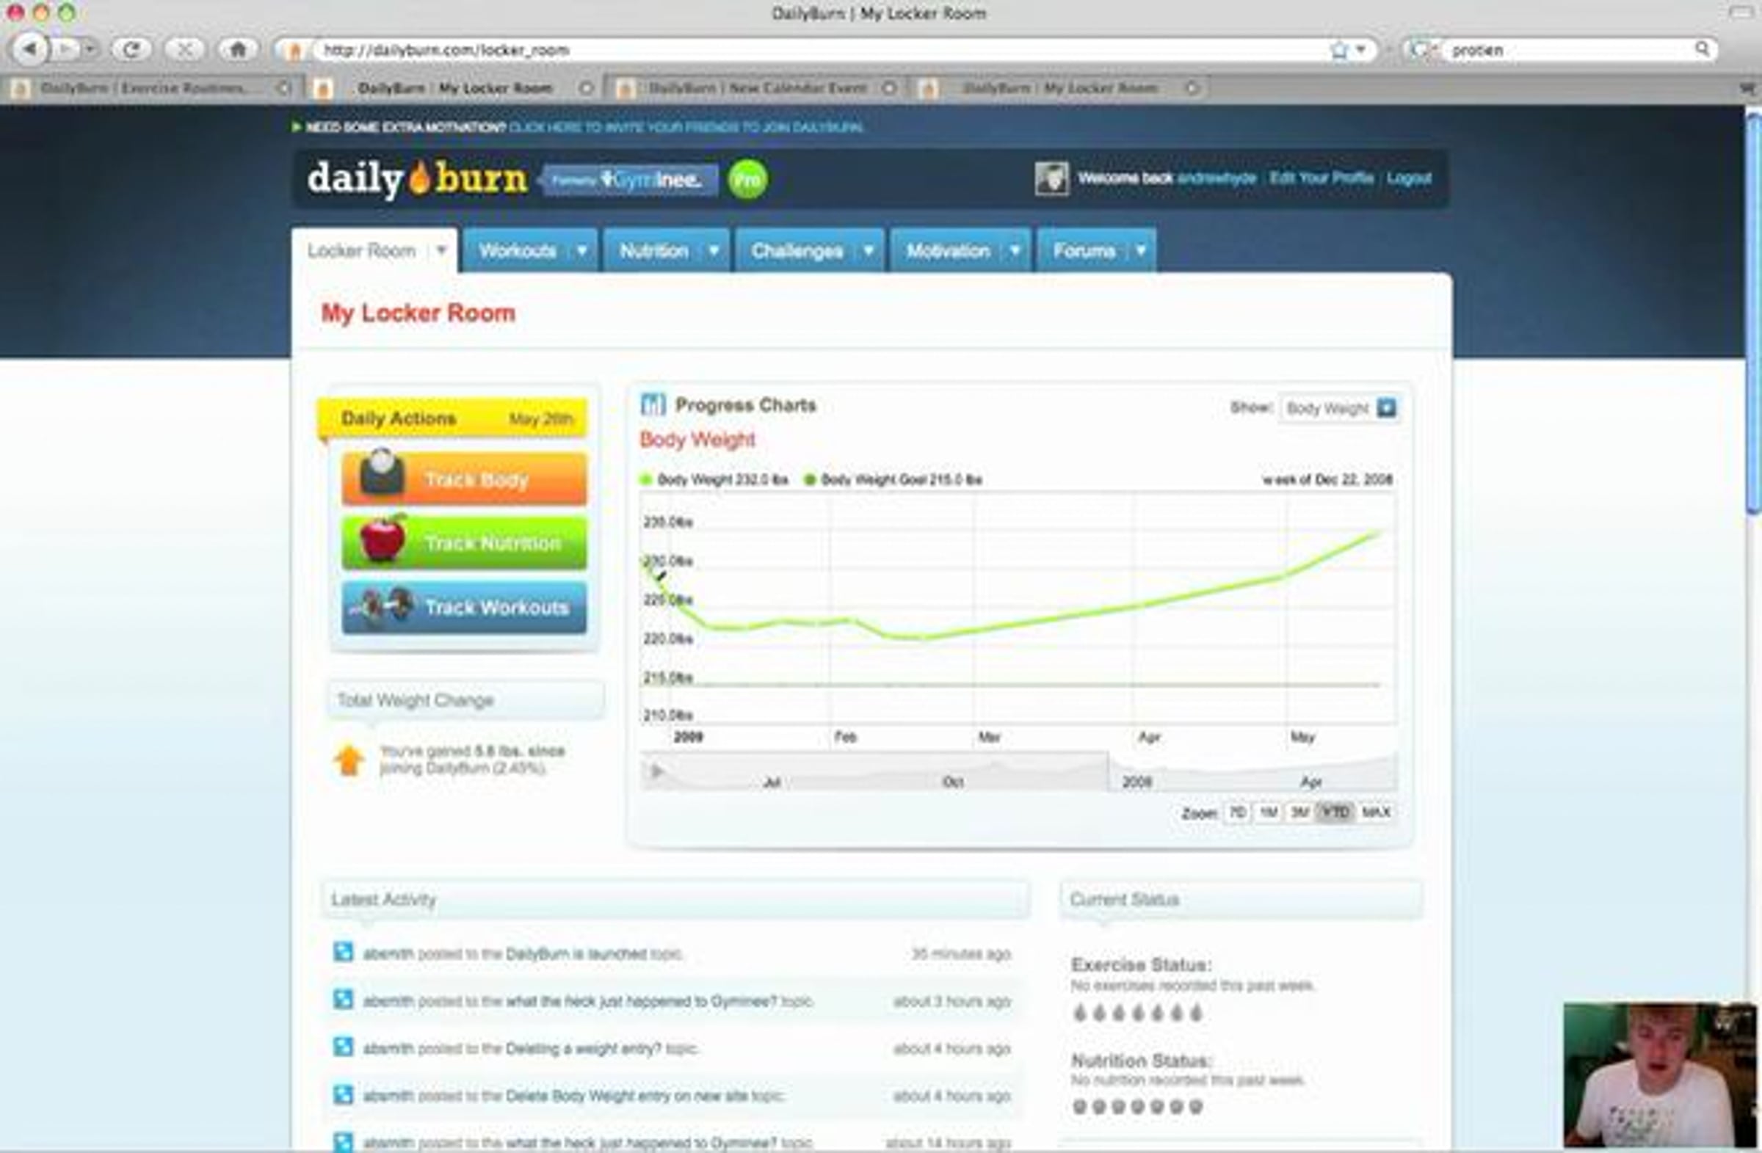
Task: Bookmark this page with the star icon
Action: (1338, 50)
